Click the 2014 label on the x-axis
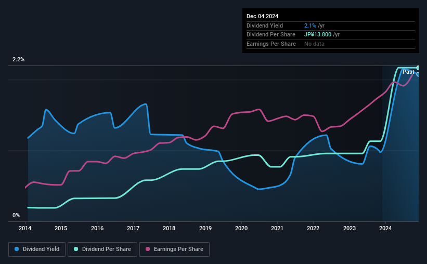 tap(25, 228)
